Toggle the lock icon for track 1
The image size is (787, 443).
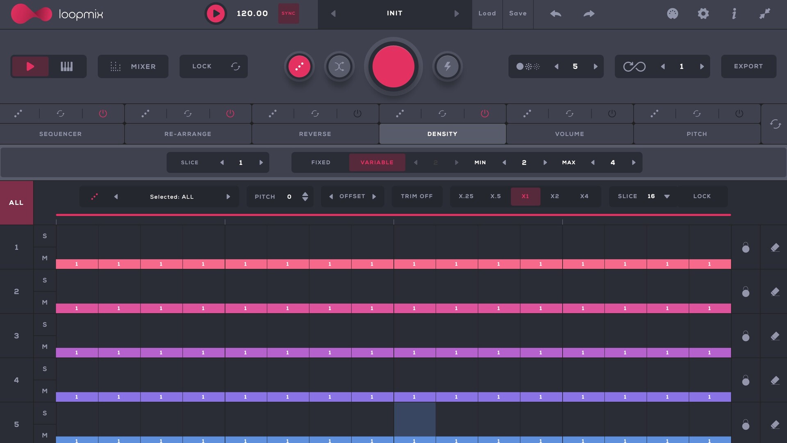pyautogui.click(x=746, y=247)
